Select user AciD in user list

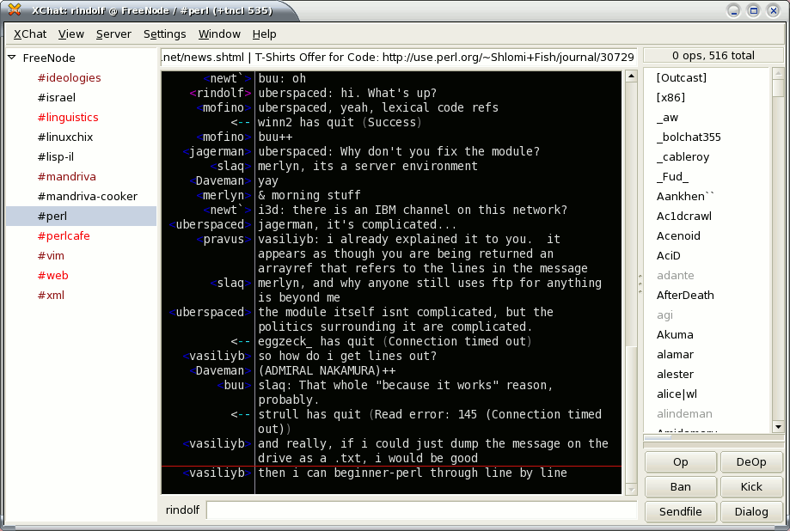668,255
